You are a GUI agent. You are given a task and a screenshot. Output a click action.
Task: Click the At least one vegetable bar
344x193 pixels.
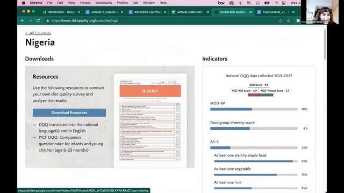coord(256,175)
